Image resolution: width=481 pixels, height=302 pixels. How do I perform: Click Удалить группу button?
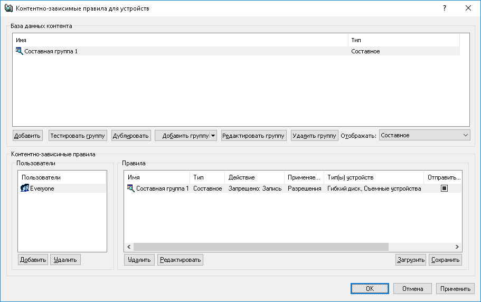click(314, 136)
